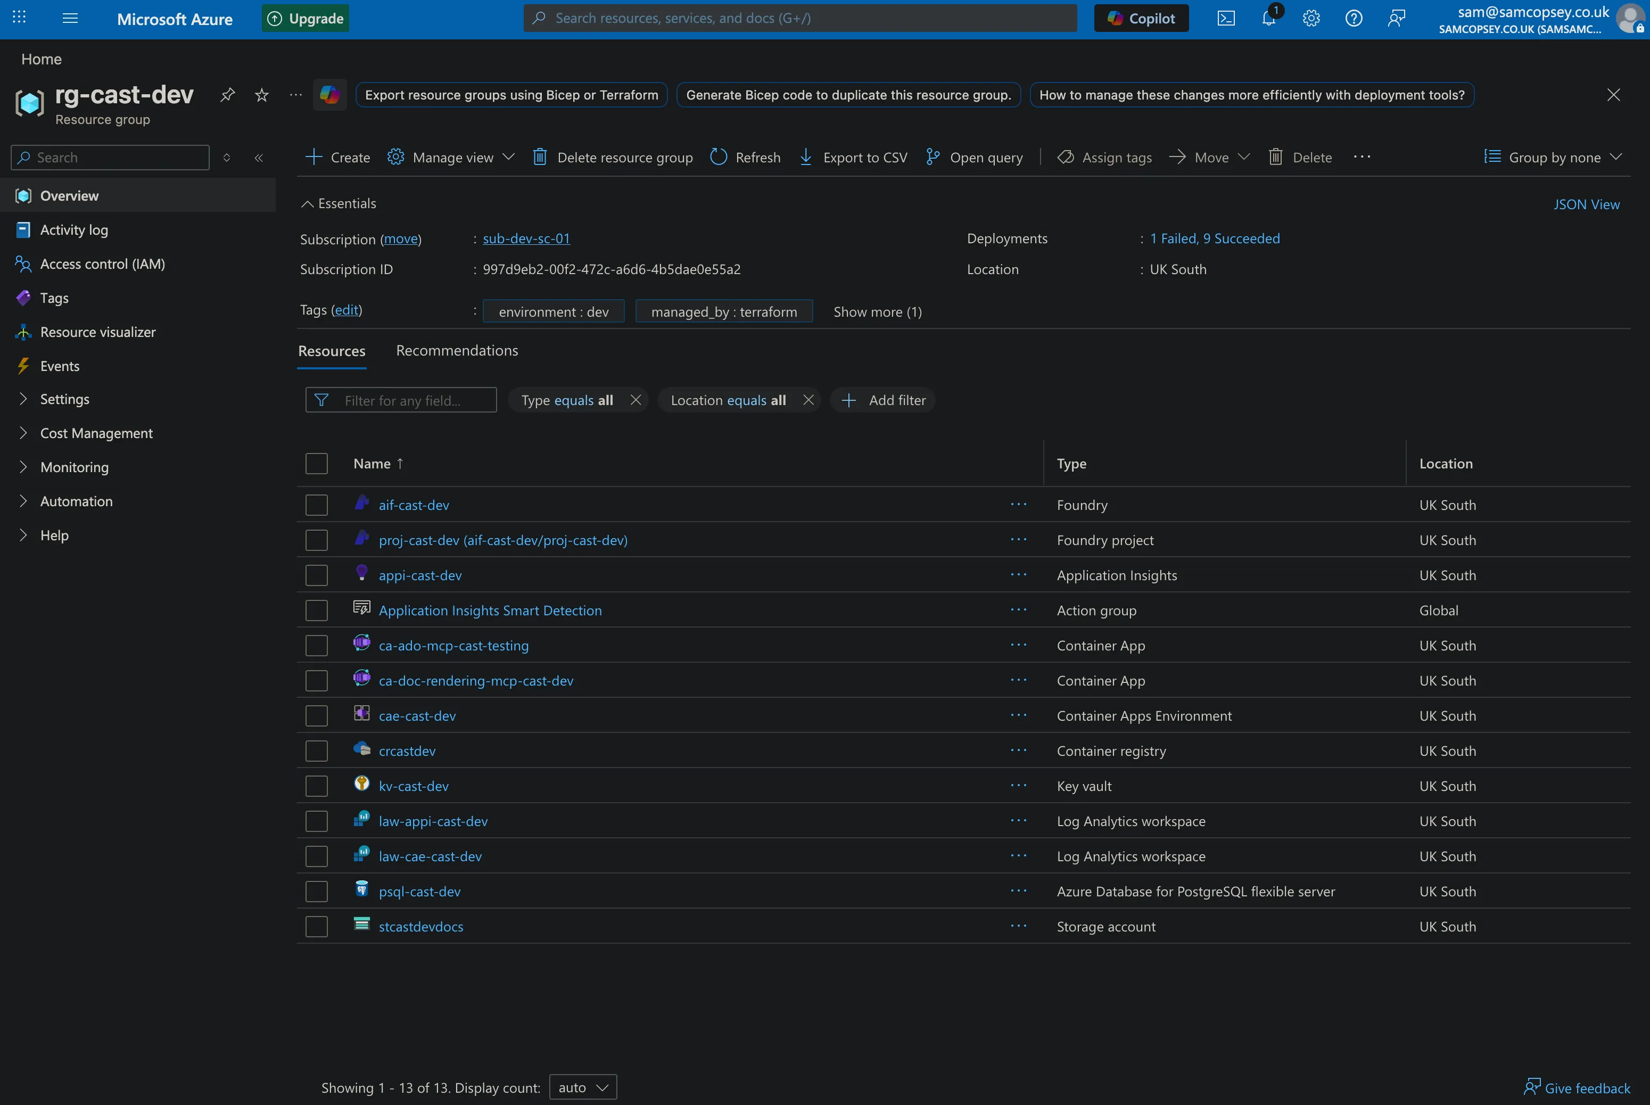Add rg-cast-dev to favorites
This screenshot has width=1650, height=1105.
(x=261, y=94)
